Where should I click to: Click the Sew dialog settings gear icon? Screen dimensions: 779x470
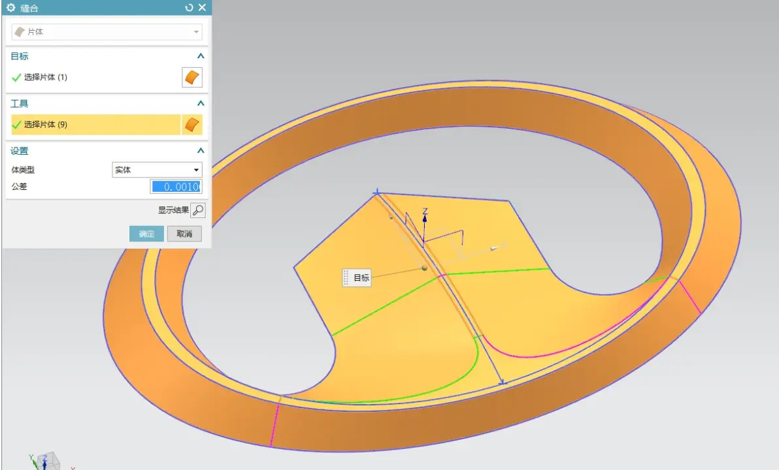pyautogui.click(x=11, y=7)
